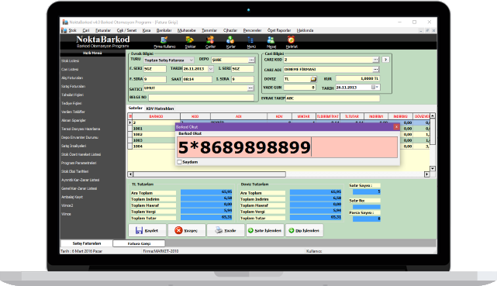
Task: Click the Yazdır print button
Action: pos(226,230)
